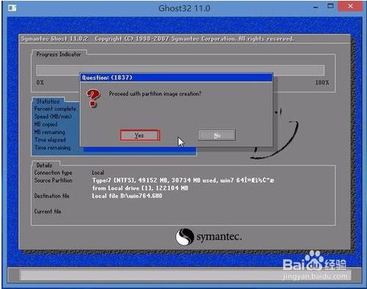Open the Ghost32 window system menu icon
The height and width of the screenshot is (289, 367).
click(12, 8)
